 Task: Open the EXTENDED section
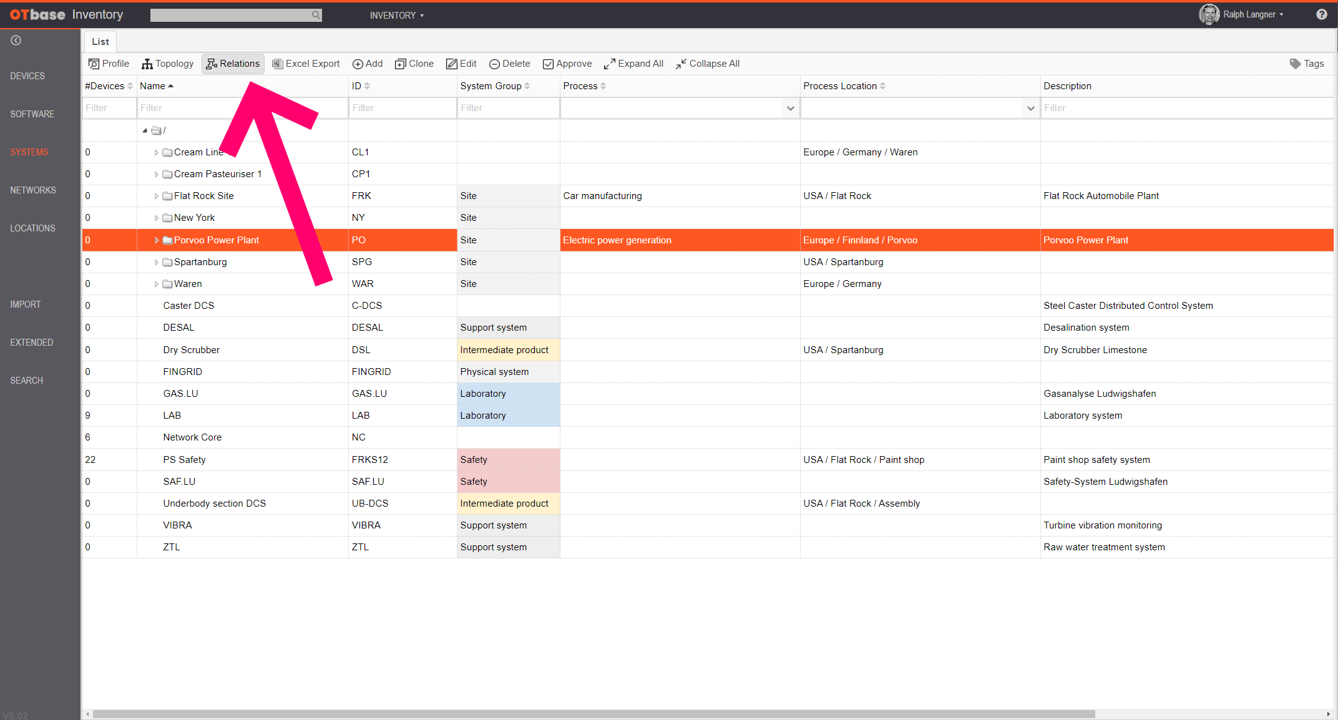[32, 343]
